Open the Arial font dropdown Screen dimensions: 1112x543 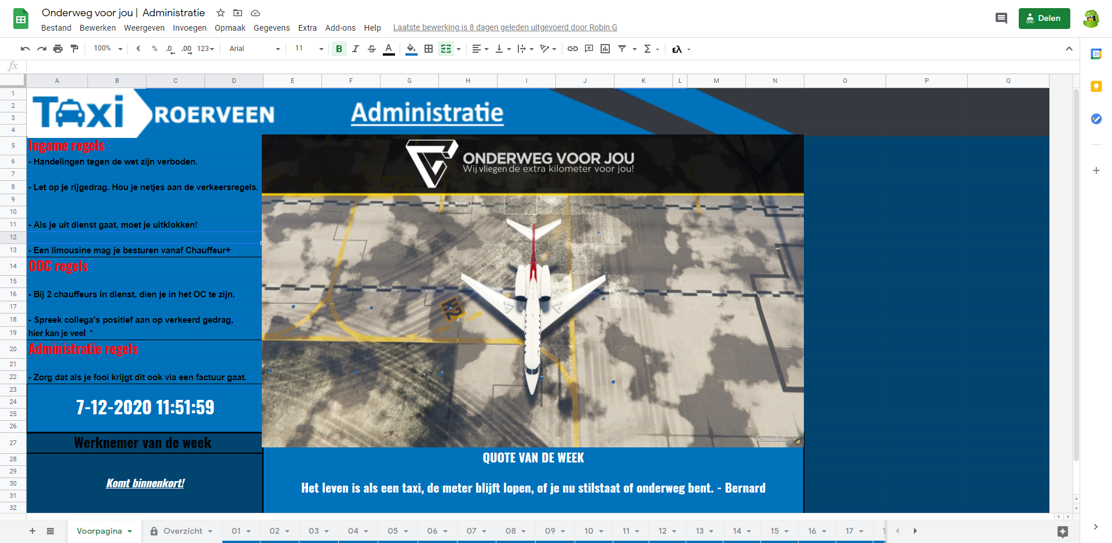[254, 49]
